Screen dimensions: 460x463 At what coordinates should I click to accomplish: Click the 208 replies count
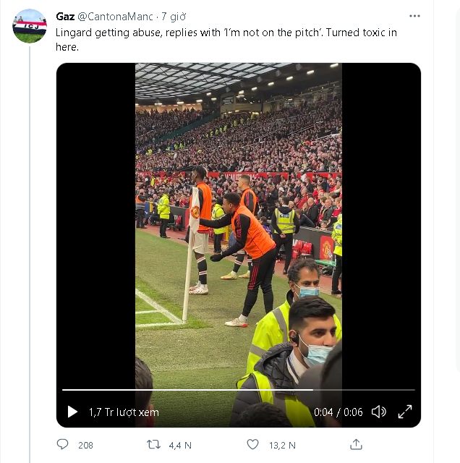tap(85, 445)
